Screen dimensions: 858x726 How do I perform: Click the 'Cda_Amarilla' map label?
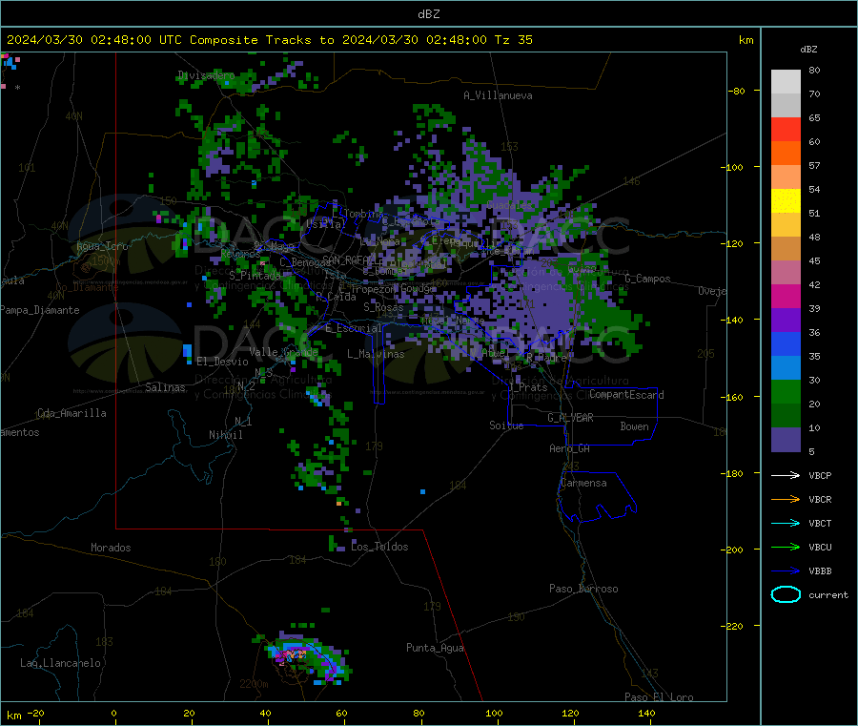(71, 413)
